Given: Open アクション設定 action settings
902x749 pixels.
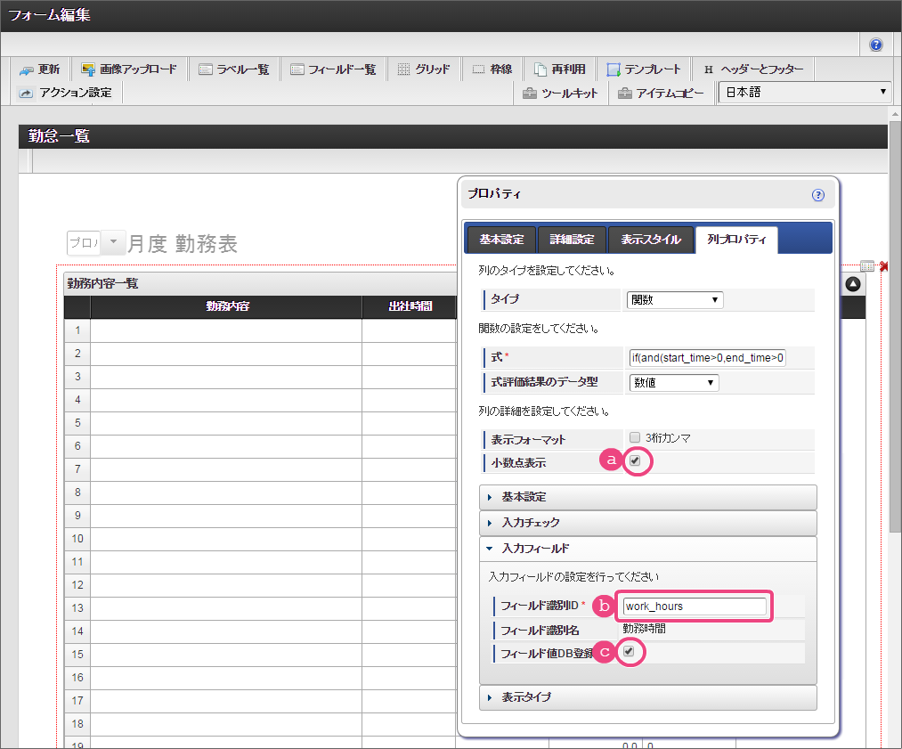Looking at the screenshot, I should coord(65,93).
